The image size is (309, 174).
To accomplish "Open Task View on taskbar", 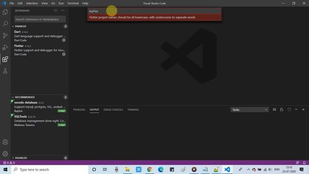I will pyautogui.click(x=105, y=170).
